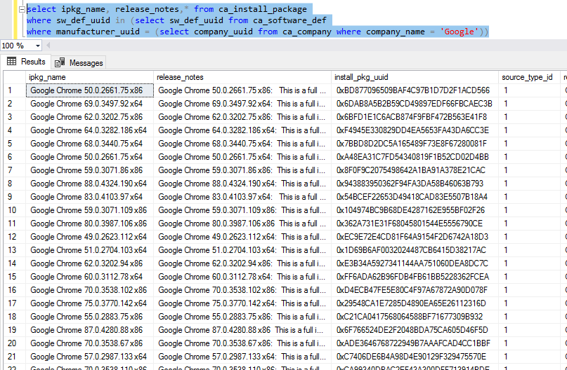This screenshot has height=370, width=567.
Task: Click ipkg_name cell Google Chrome 49.0.2623.112 x64
Action: point(90,237)
